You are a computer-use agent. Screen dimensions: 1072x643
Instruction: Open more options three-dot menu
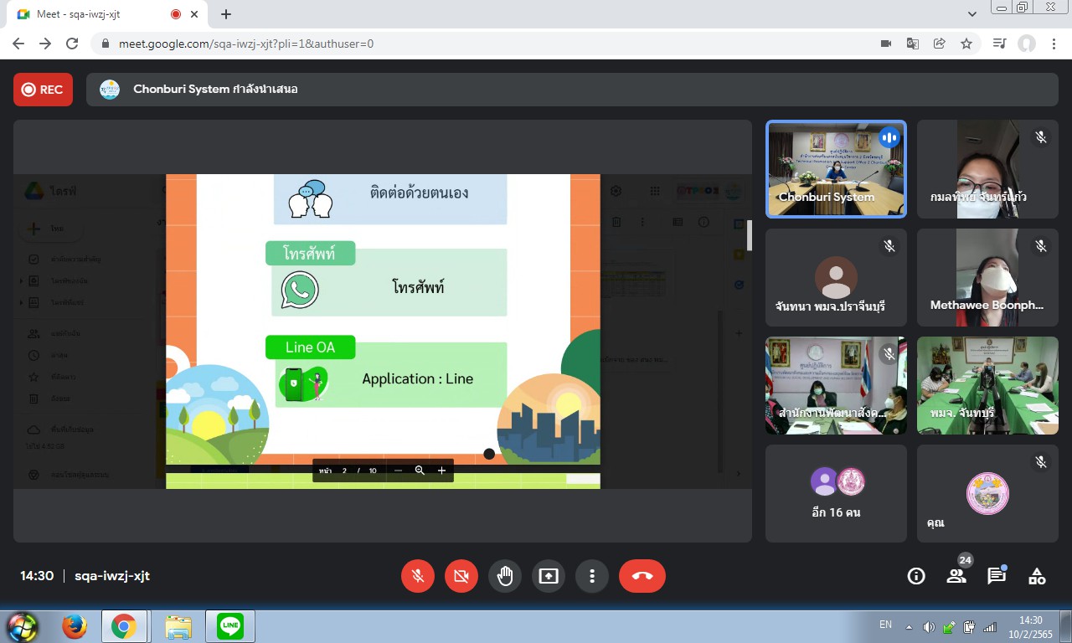[x=591, y=576]
